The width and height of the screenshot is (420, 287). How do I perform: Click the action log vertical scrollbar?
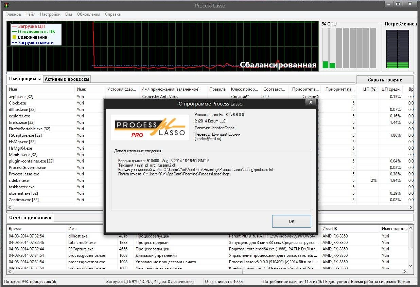410,247
